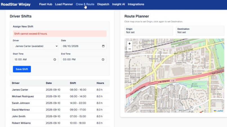227x127 pixels.
Task: Click the 8.0 h value in John Smith's row
Action: (x=99, y=116)
